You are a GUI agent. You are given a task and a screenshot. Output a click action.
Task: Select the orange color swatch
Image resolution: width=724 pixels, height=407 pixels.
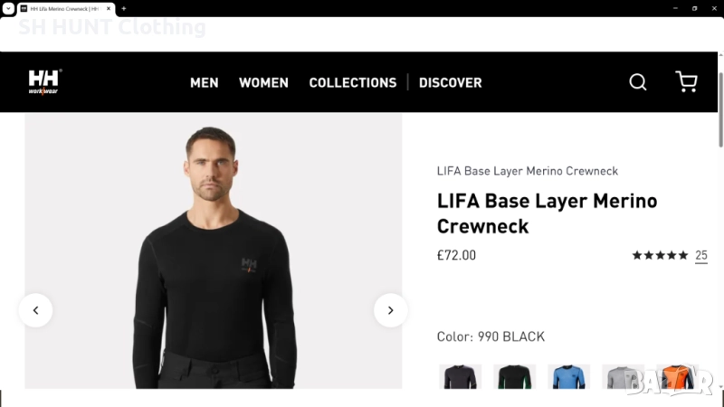(x=676, y=376)
